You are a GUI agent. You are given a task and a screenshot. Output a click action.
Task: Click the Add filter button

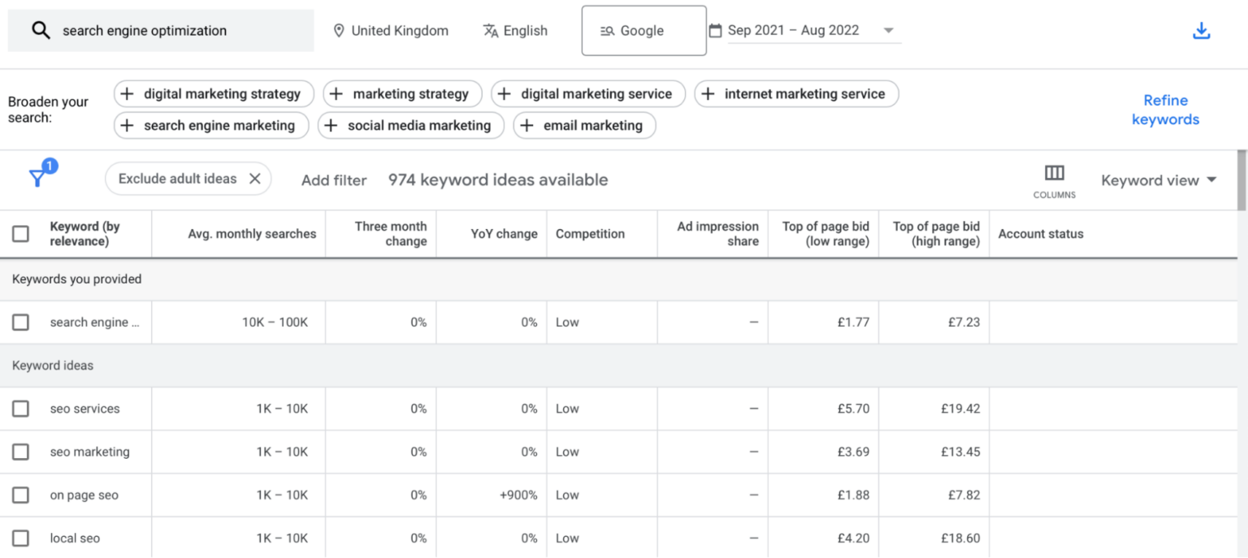click(x=334, y=180)
